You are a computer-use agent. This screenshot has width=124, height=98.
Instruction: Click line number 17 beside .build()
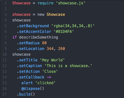click(5, 94)
